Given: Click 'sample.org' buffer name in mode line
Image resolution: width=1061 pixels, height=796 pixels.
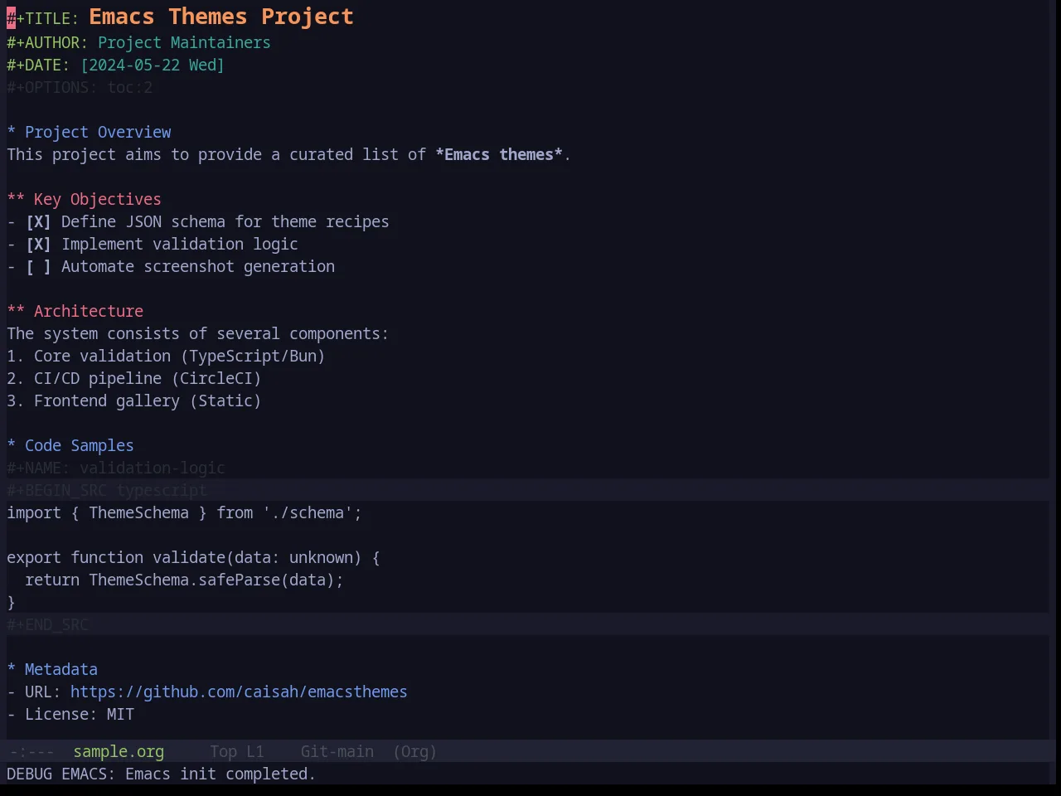Looking at the screenshot, I should coord(119,752).
